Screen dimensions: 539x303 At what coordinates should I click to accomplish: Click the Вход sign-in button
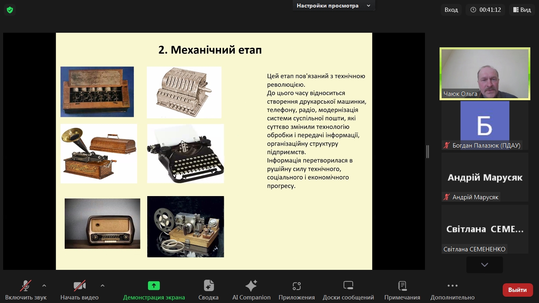tap(451, 10)
